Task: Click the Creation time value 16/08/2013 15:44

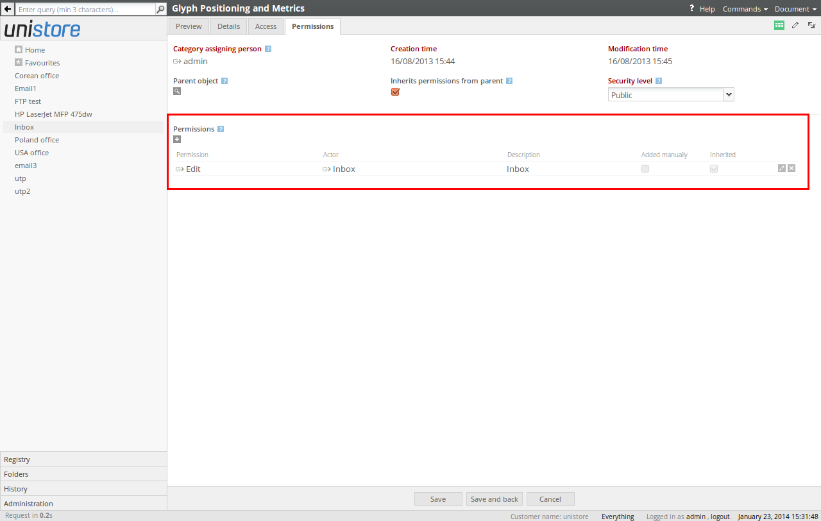Action: pyautogui.click(x=423, y=62)
